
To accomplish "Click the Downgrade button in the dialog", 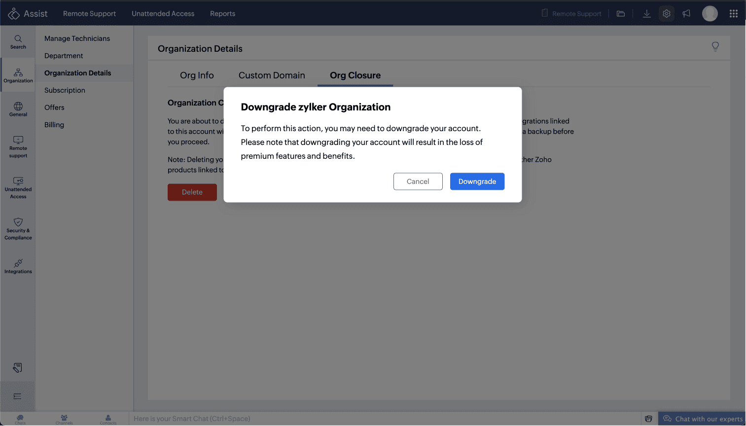I will pyautogui.click(x=477, y=181).
